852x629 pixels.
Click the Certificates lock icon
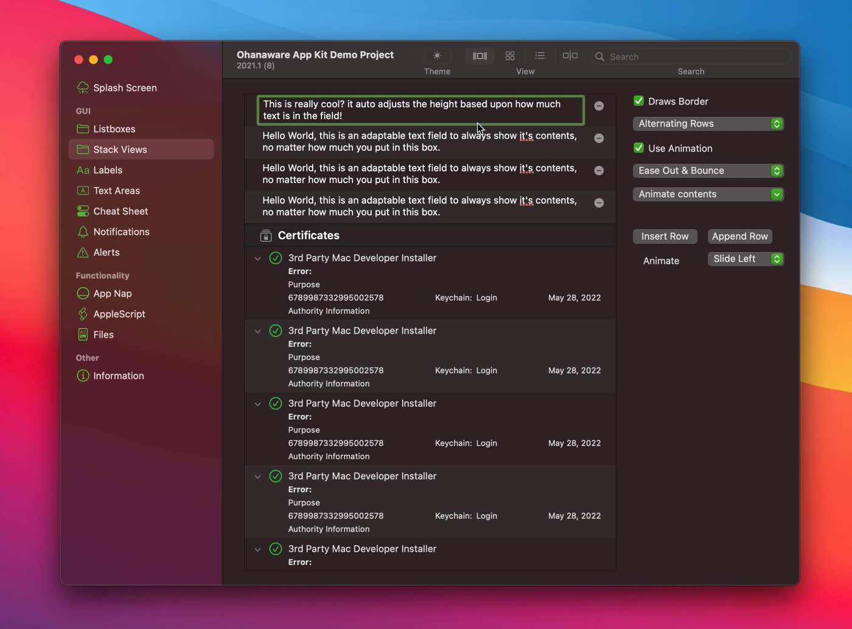tap(265, 235)
